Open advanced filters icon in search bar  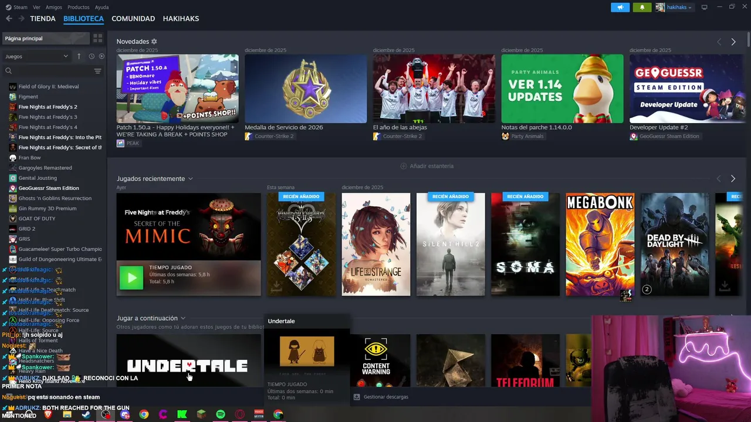tap(97, 71)
